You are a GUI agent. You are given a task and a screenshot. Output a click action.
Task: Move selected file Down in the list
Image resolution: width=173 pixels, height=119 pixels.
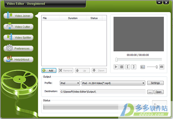coord(99,70)
